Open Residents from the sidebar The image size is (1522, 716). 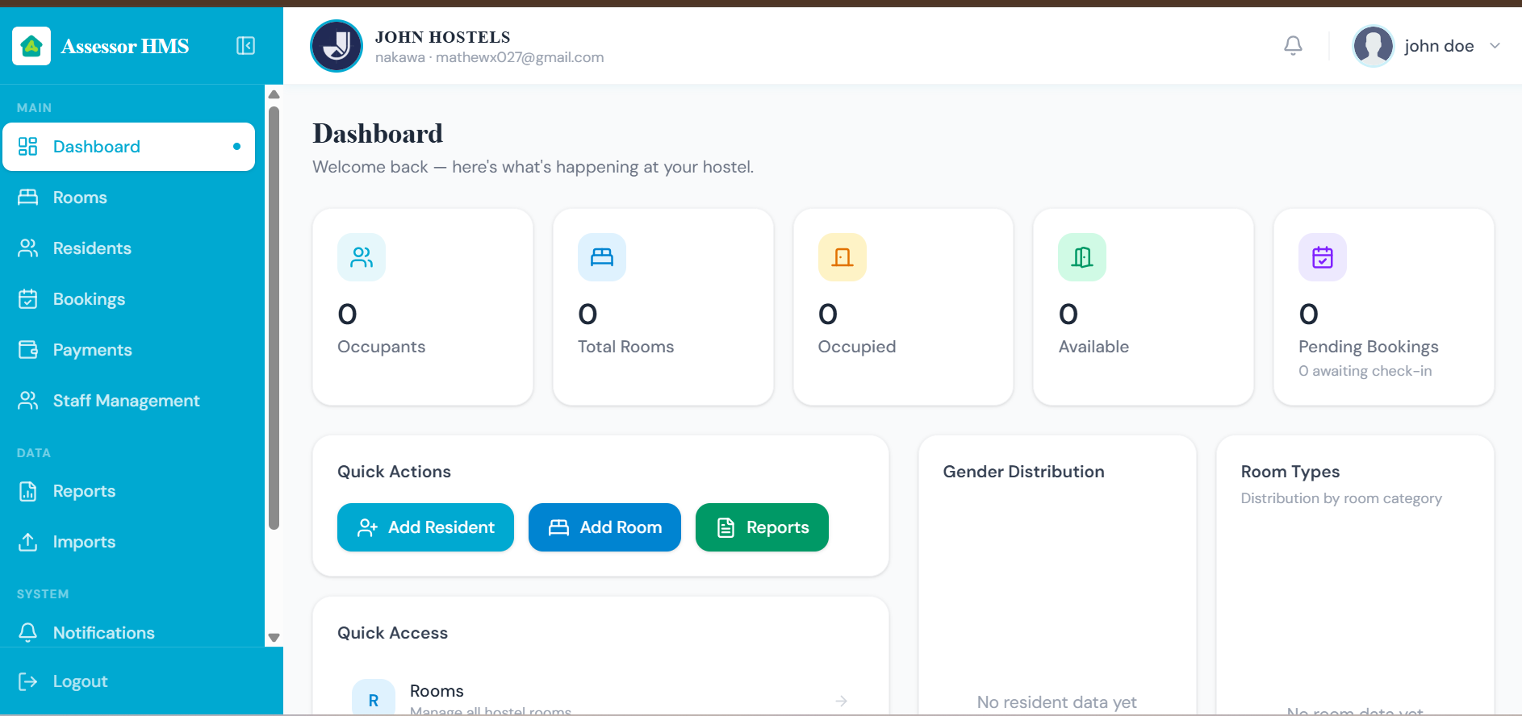coord(129,248)
